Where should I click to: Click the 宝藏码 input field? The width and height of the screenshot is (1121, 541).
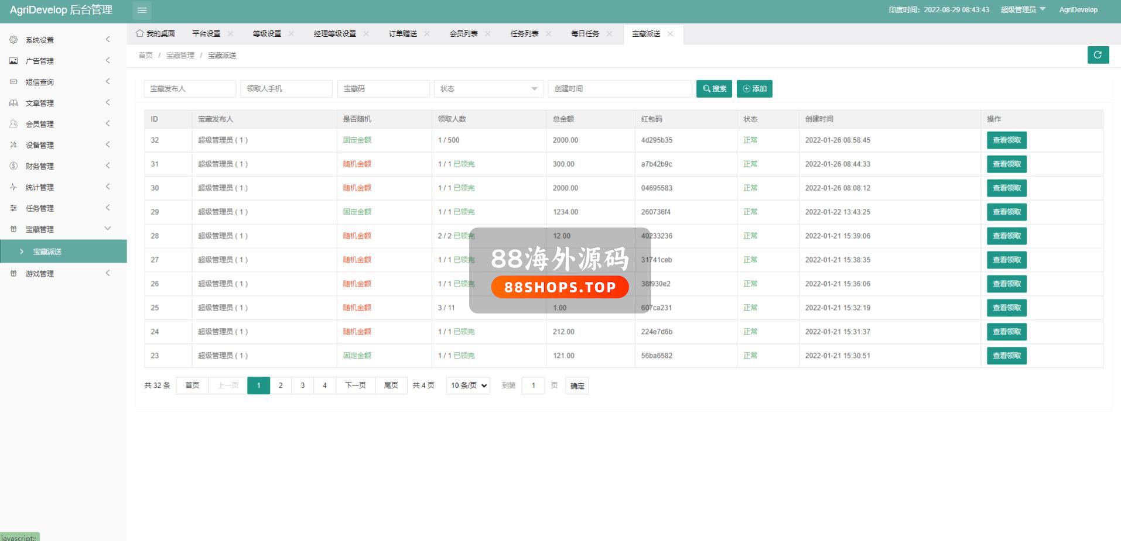coord(383,89)
